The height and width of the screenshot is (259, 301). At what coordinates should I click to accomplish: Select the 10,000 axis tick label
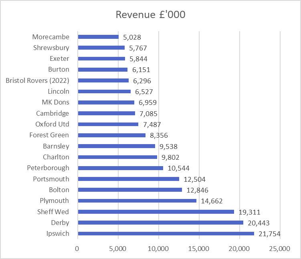pos(158,249)
